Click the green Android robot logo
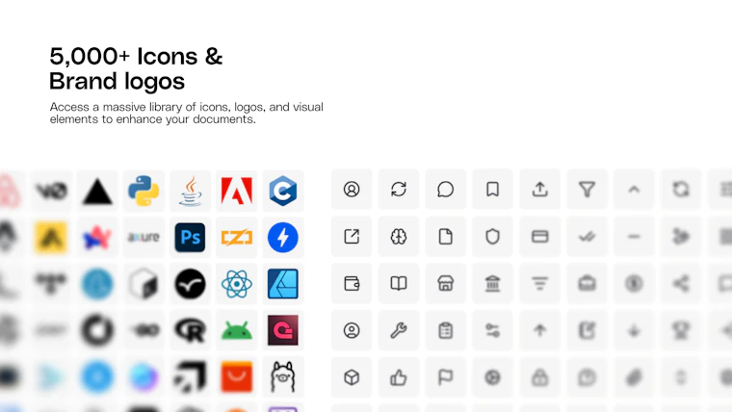The image size is (732, 412). [237, 331]
